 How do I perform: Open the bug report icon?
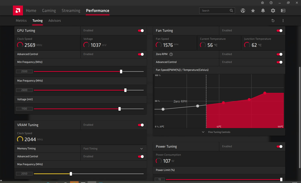262,3
